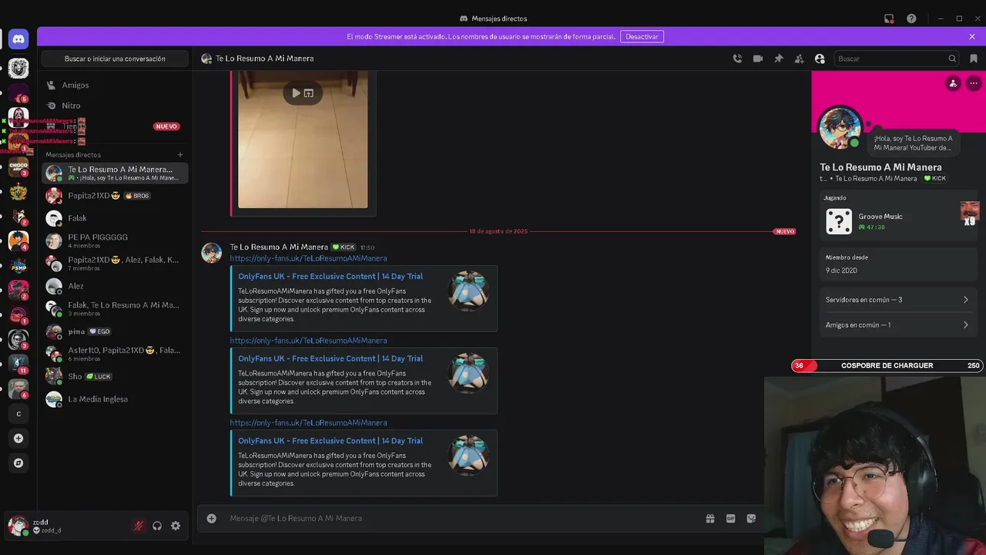Click profile avatar in side panel
The image size is (986, 555).
[840, 128]
